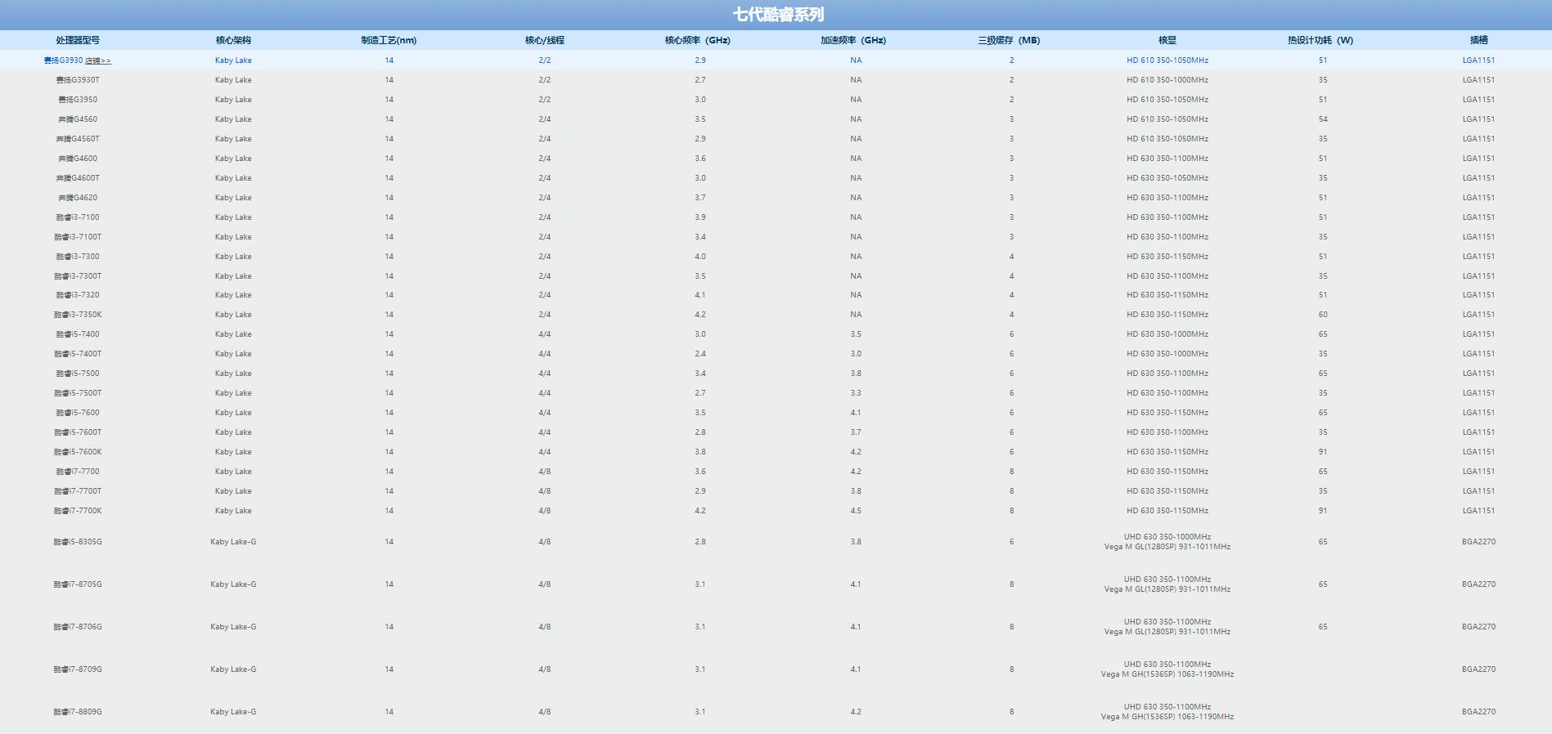Click the 酷睿i5-7500 processor name
Image resolution: width=1552 pixels, height=734 pixels.
pyautogui.click(x=78, y=374)
